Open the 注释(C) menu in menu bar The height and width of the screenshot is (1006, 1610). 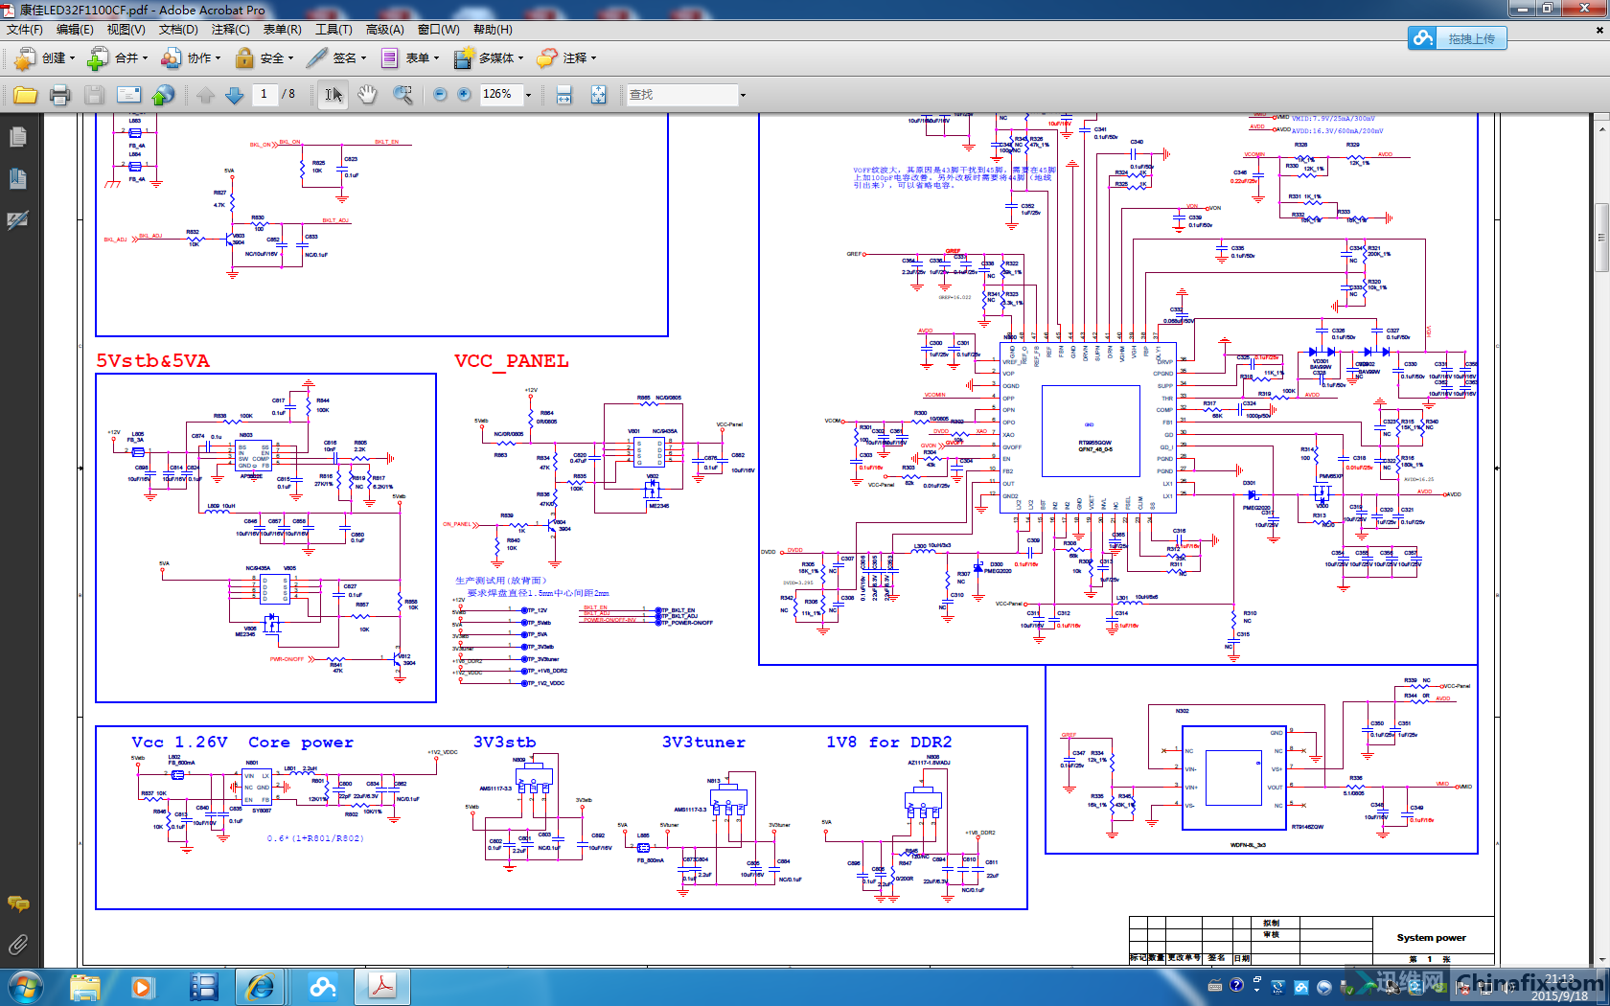[x=230, y=30]
